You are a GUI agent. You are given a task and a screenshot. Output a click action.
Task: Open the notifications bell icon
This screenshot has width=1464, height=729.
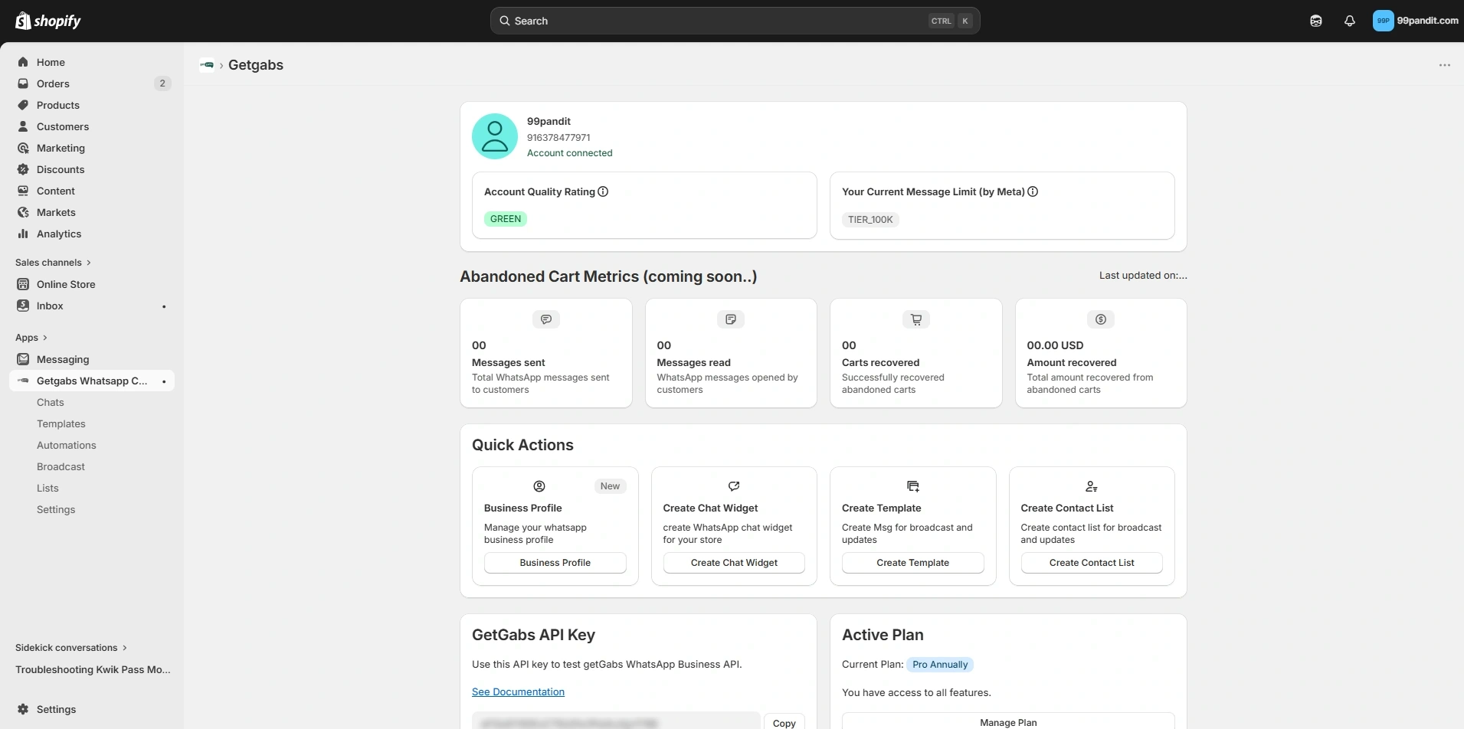tap(1350, 21)
